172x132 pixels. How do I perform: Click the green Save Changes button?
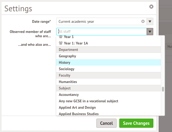(x=136, y=123)
